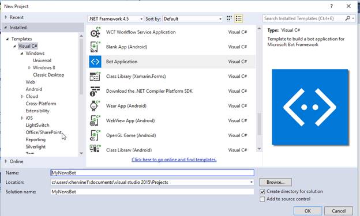Expand the Online section
This screenshot has height=216, width=360.
point(6,161)
